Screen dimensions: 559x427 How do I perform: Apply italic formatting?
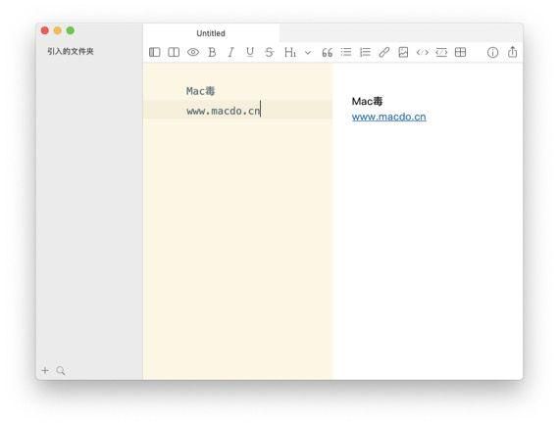(x=231, y=52)
